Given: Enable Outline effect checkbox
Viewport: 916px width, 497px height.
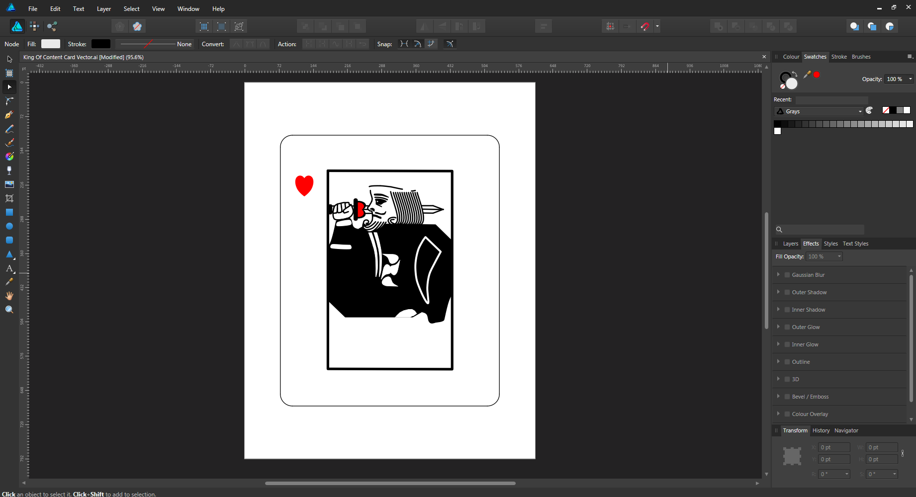Looking at the screenshot, I should point(787,362).
